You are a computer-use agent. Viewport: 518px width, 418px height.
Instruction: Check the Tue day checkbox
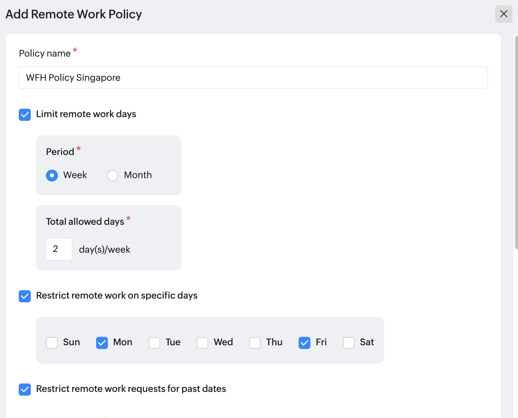(x=154, y=343)
